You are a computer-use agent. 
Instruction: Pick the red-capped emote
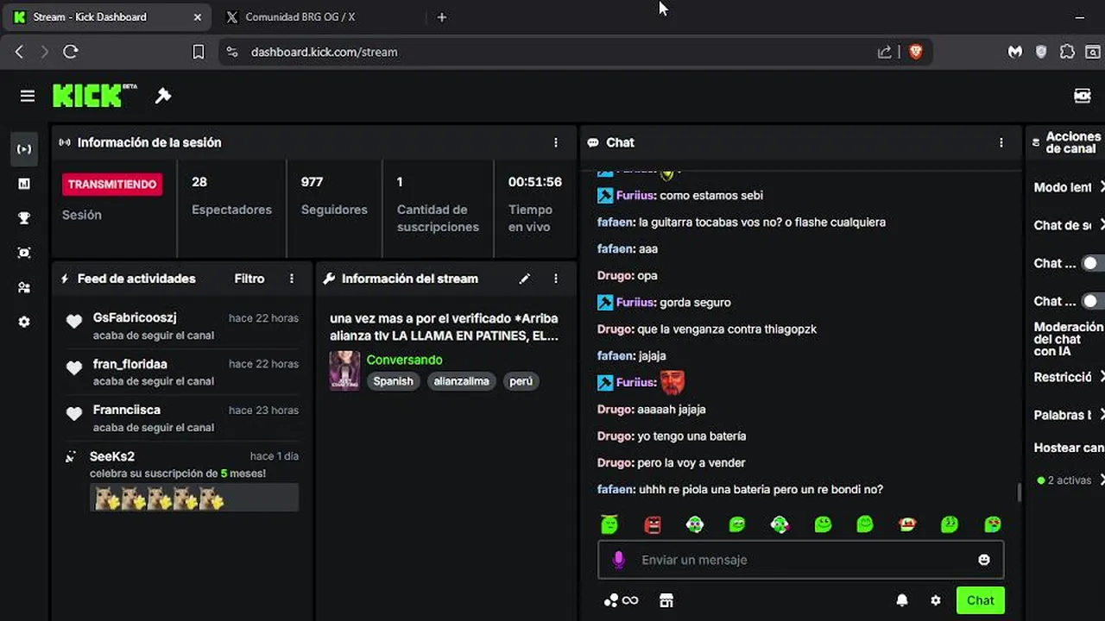click(907, 524)
